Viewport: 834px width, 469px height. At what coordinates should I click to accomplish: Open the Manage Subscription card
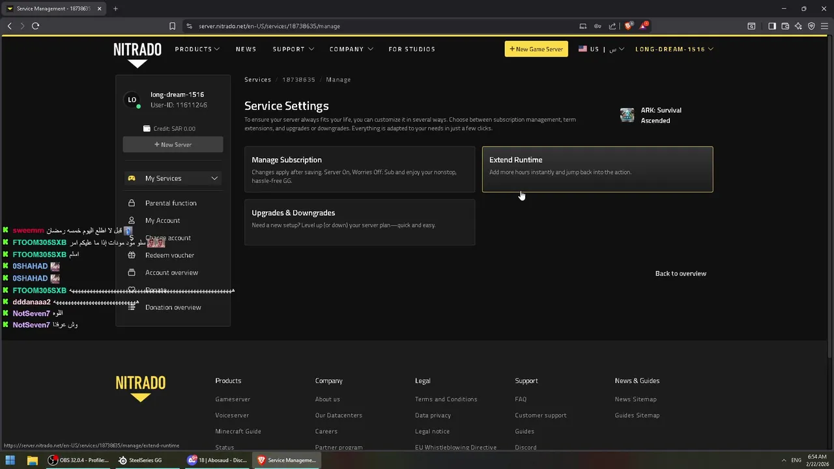360,169
